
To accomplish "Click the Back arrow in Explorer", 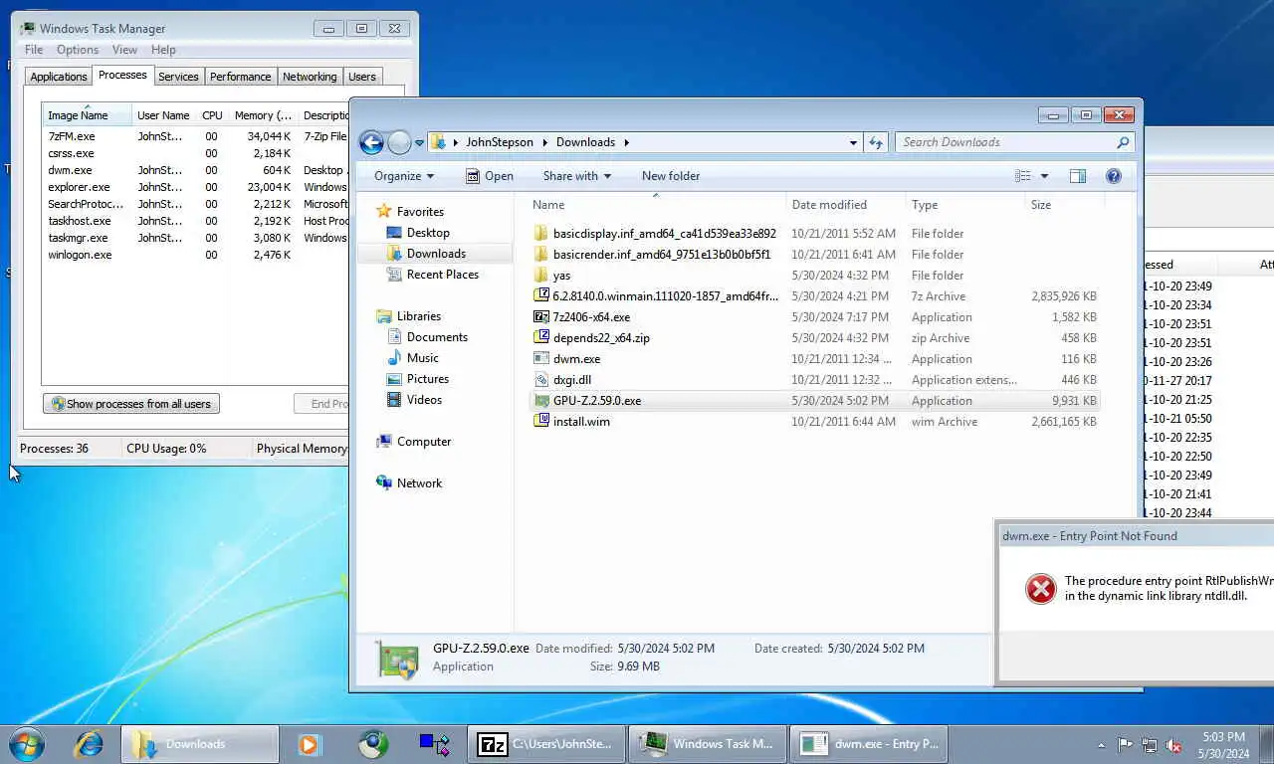I will (x=371, y=142).
